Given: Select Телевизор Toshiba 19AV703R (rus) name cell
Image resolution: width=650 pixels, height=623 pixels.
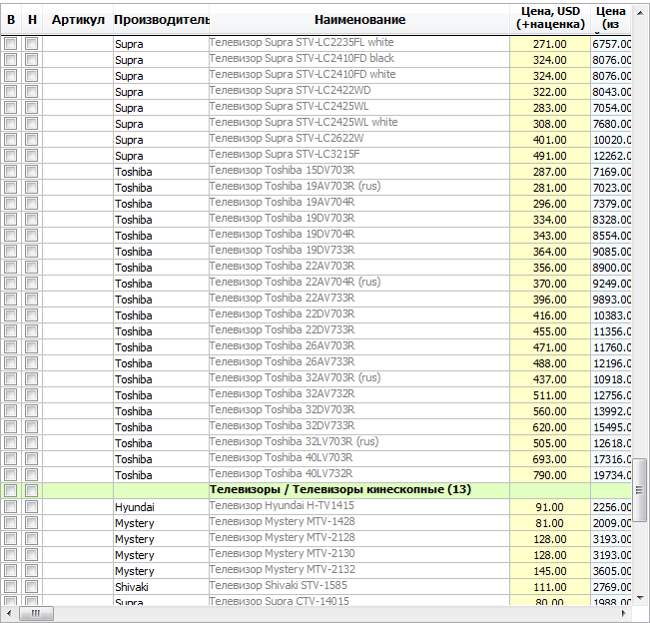Looking at the screenshot, I should (359, 188).
